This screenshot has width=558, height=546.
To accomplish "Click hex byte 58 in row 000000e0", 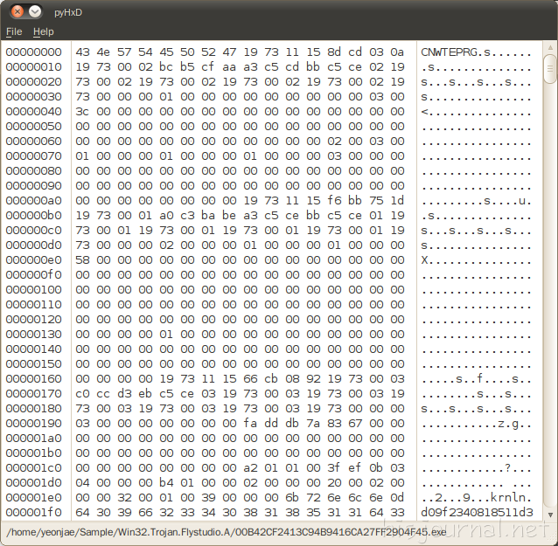I will [x=82, y=259].
